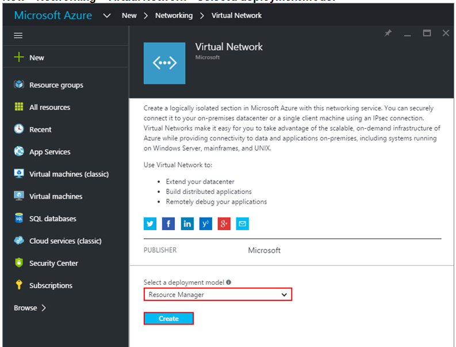Viewport: 456px width, 347px height.
Task: Click 'Use Virtual Network to:' text
Action: point(178,165)
